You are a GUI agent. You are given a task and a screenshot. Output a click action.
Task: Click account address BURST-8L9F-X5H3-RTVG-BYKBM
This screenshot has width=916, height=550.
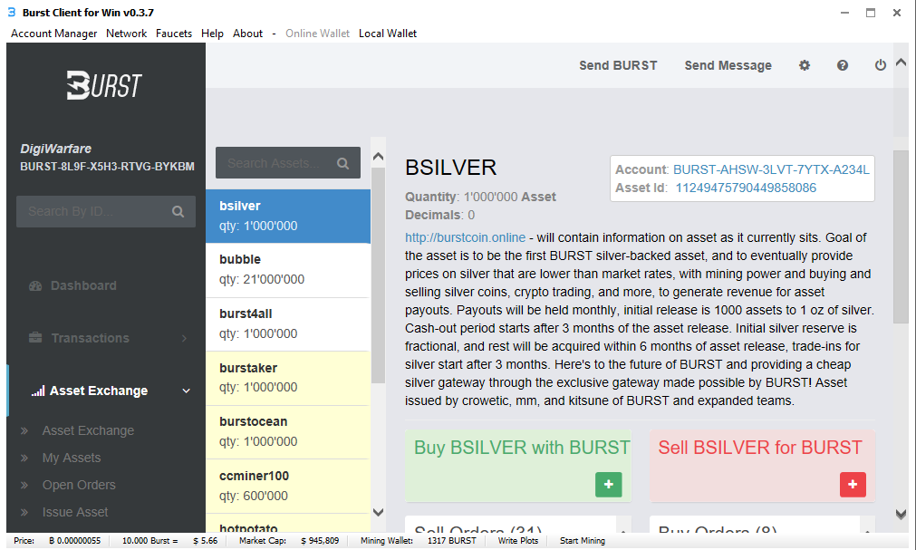tap(108, 167)
